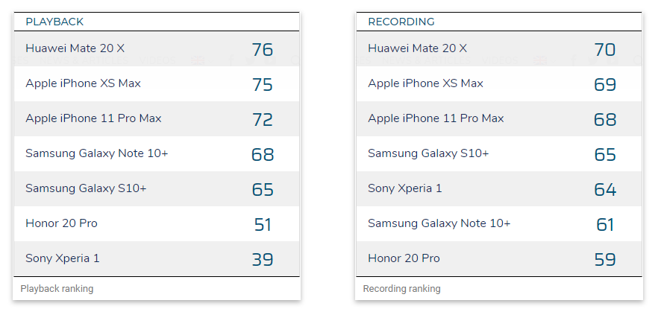This screenshot has width=664, height=309.
Task: Click the "Playback ranking" caption
Action: (57, 288)
